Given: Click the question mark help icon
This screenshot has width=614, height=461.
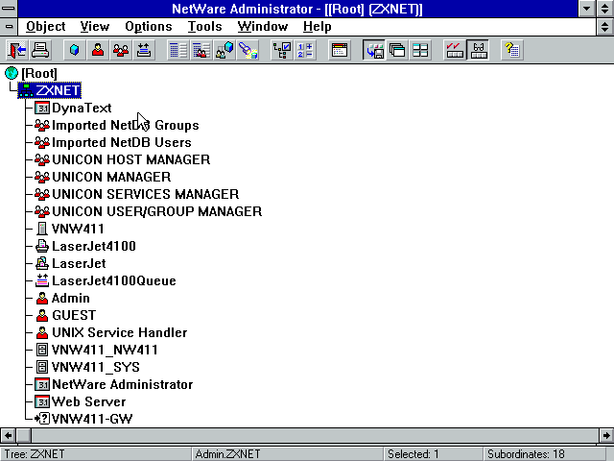Looking at the screenshot, I should pos(512,50).
